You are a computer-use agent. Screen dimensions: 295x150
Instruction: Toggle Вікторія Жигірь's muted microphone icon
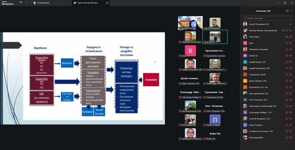click(x=287, y=31)
